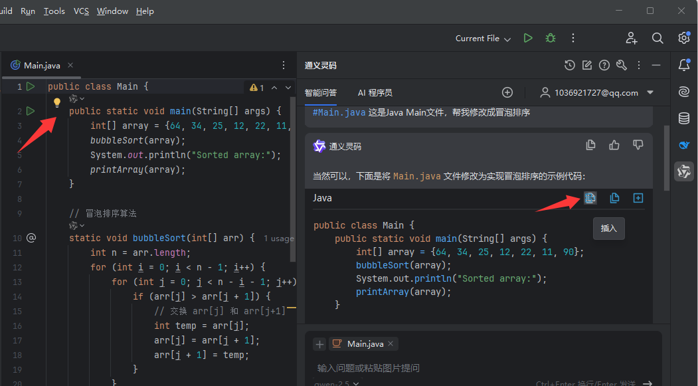This screenshot has width=698, height=386.
Task: Open the Code With Me add-user icon
Action: coord(631,39)
